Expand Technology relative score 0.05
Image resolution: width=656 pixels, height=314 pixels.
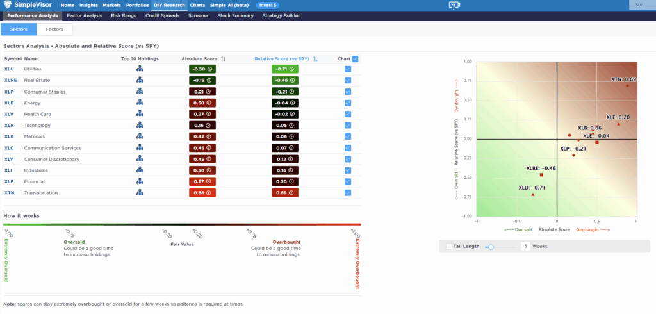[285, 125]
